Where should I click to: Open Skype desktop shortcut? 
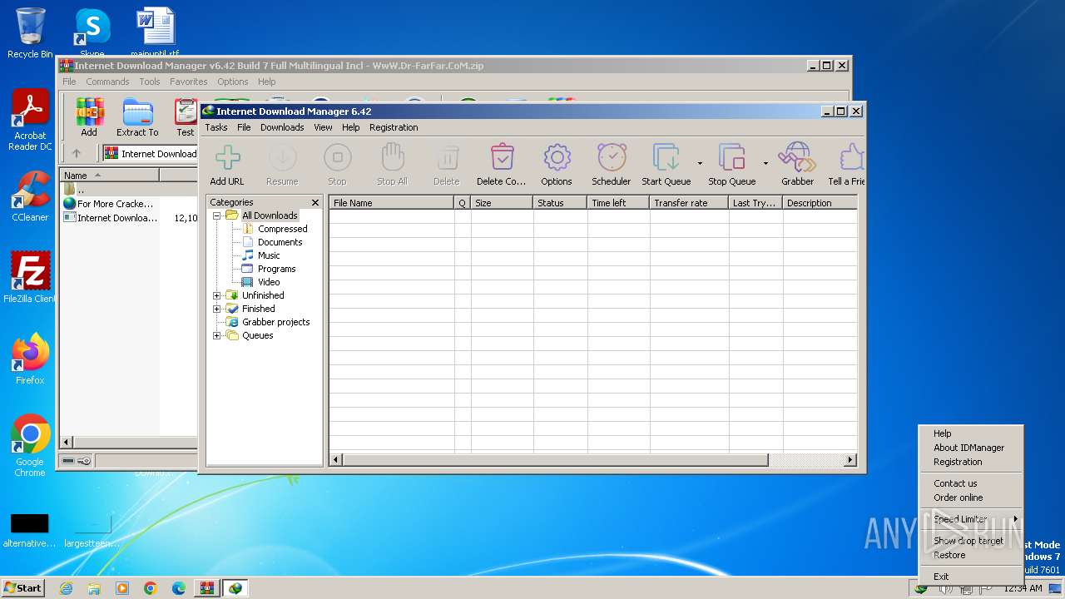(x=92, y=32)
